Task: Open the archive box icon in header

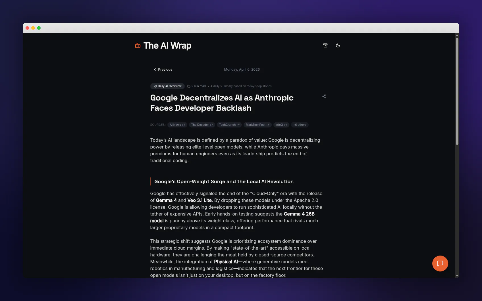Action: [x=325, y=45]
